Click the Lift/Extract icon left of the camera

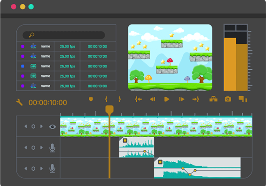[x=213, y=99]
